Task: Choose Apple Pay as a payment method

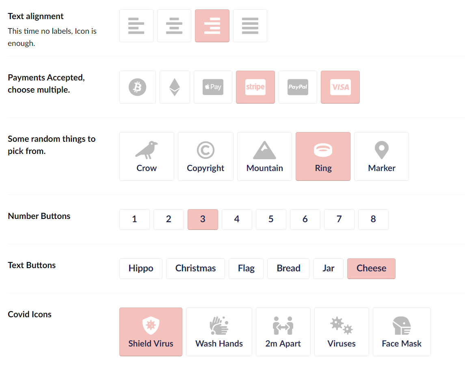Action: (x=213, y=87)
